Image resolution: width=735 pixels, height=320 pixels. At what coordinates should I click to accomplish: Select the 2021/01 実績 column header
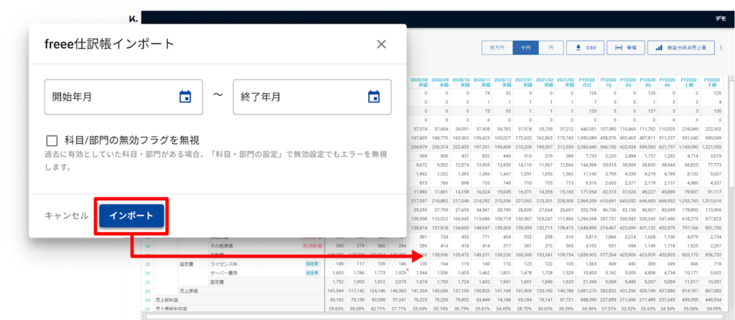tap(524, 82)
